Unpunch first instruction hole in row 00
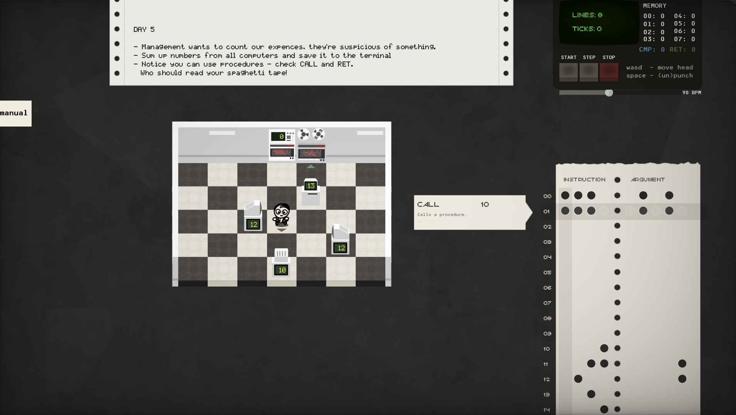The image size is (736, 415). coord(565,195)
